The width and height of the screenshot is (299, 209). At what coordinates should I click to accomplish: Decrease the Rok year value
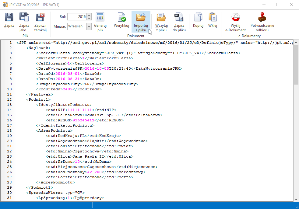(x=89, y=19)
